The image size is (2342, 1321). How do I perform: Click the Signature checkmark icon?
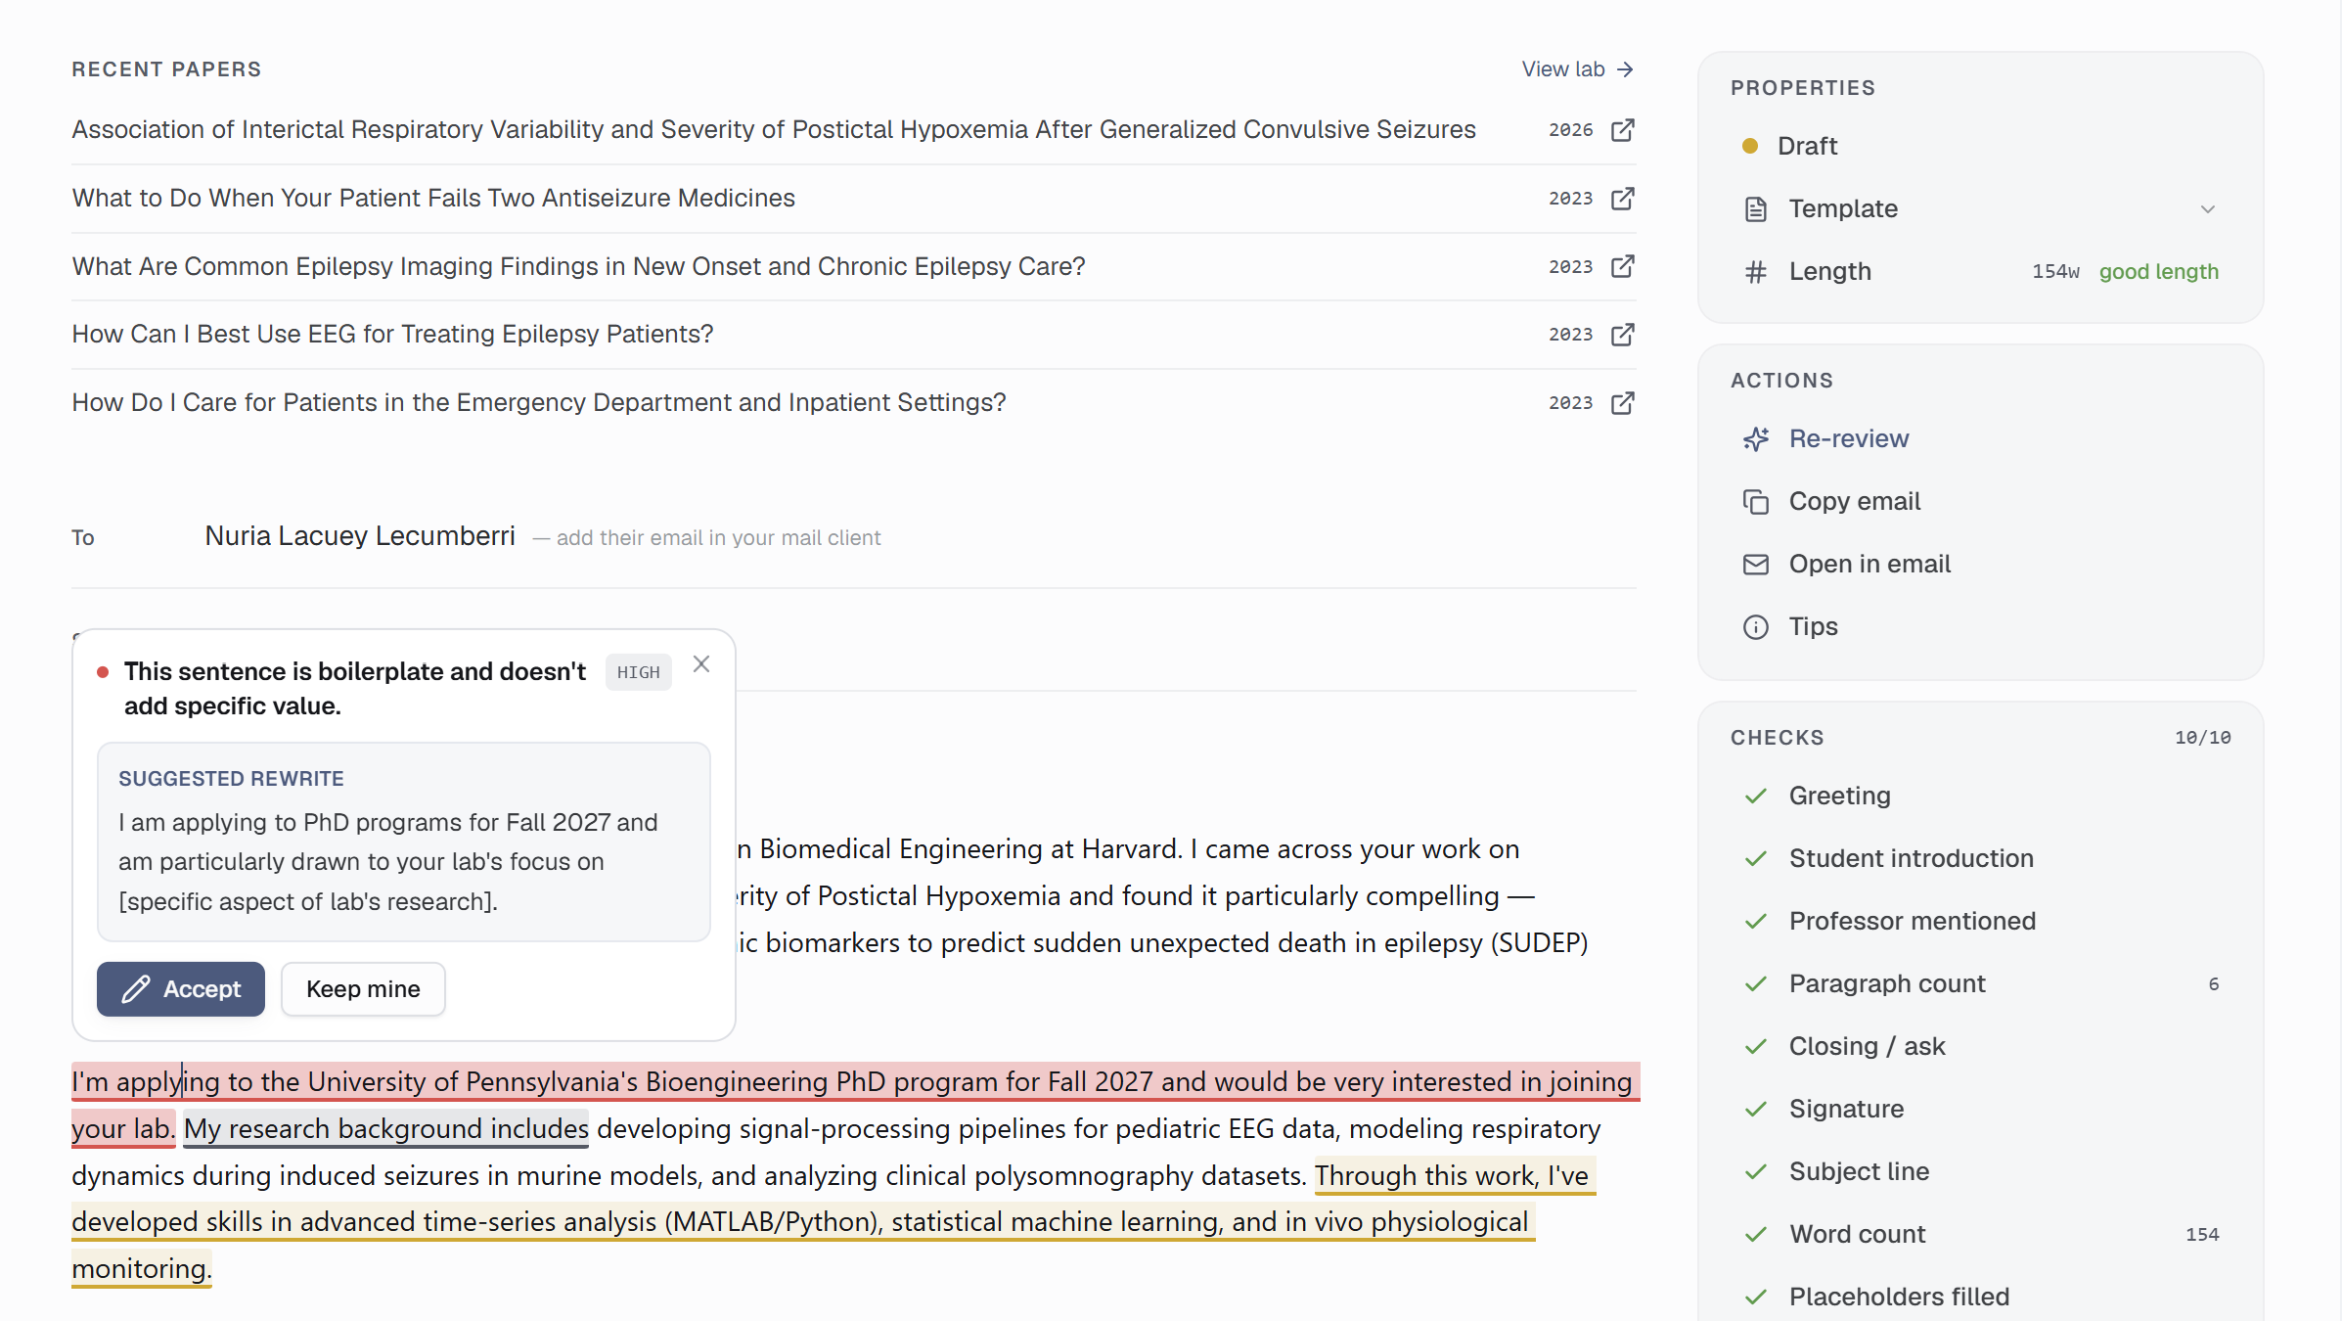pos(1756,1110)
